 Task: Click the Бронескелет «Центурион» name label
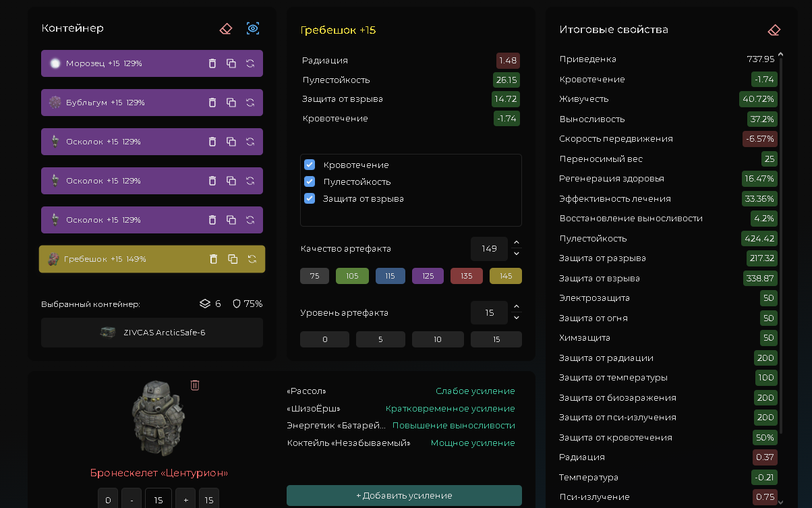tap(159, 473)
